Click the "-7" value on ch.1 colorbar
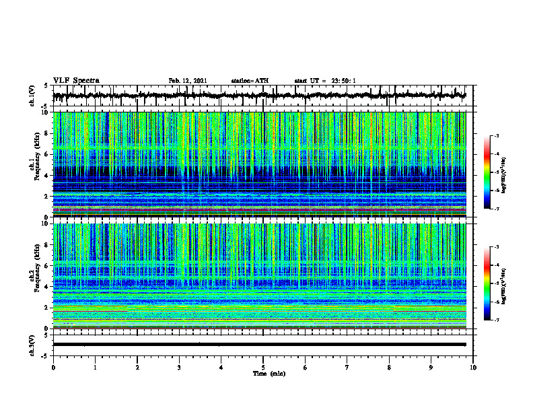This screenshot has width=533, height=412. (497, 209)
